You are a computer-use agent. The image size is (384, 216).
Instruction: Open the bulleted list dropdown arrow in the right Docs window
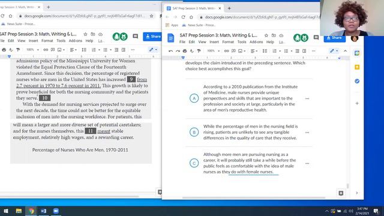click(292, 51)
